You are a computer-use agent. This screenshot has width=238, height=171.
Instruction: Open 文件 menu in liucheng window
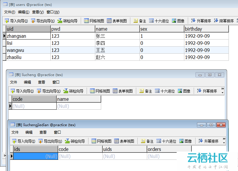click(14, 82)
